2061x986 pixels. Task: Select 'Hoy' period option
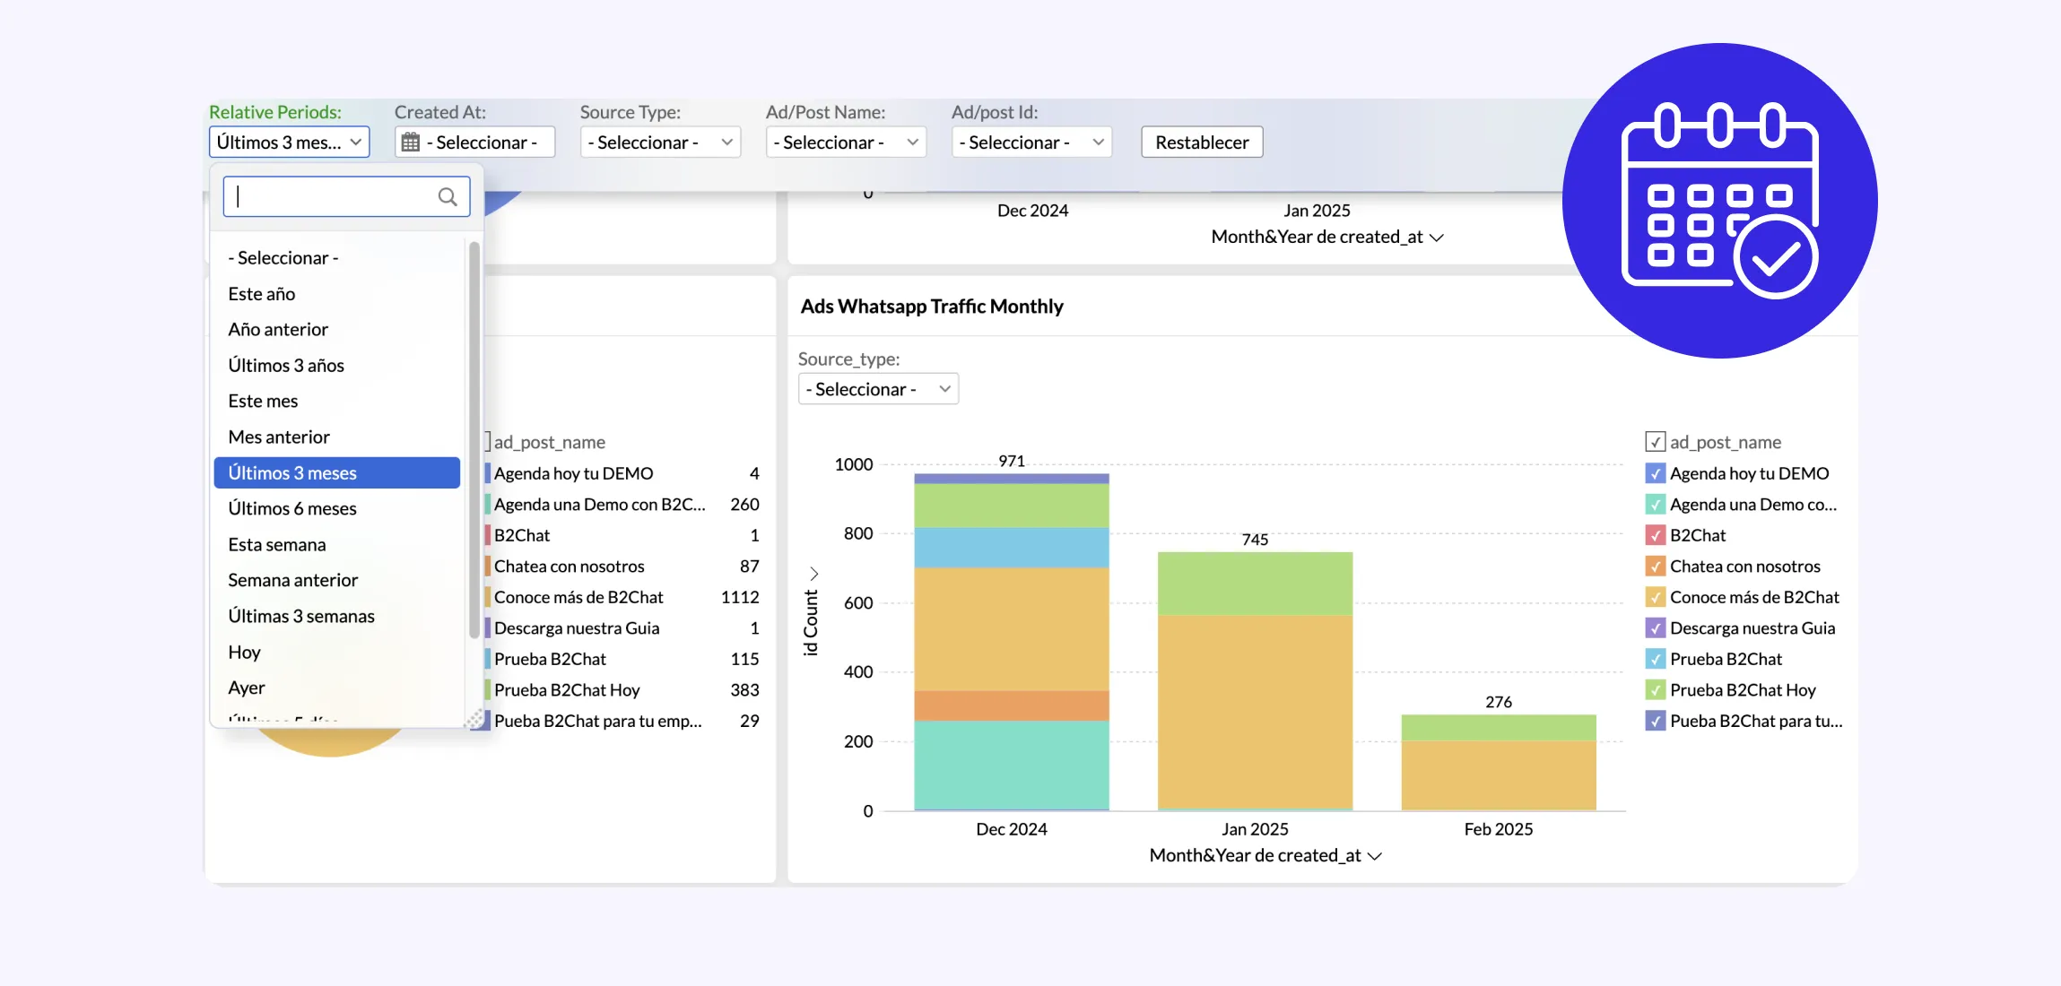coord(337,653)
